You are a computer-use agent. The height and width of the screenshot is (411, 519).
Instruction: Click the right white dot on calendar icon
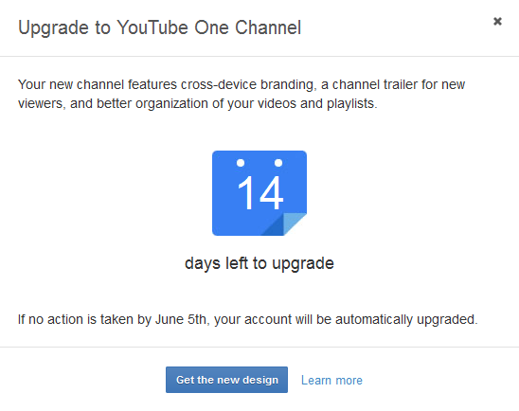click(278, 163)
